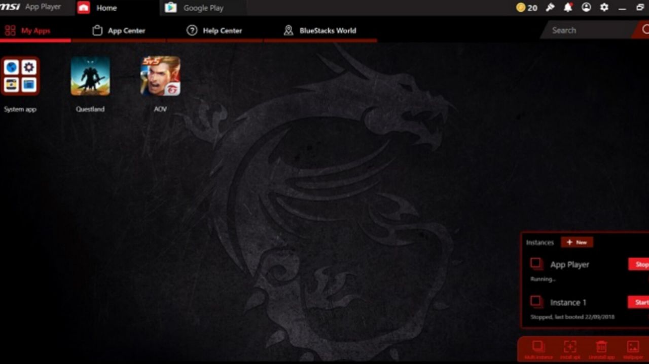Tick the Instance 1 checkbox
The image size is (649, 364).
[x=536, y=301]
